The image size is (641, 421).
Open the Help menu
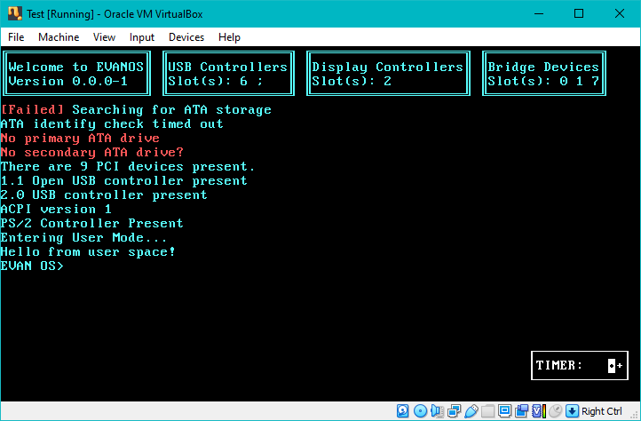pyautogui.click(x=229, y=37)
